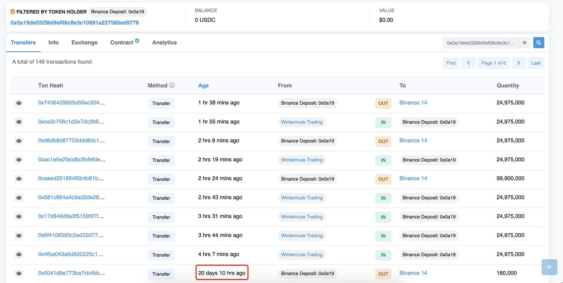
Task: Open transaction hash 0xd6db8d87702ddd8dc1
Action: click(72, 141)
